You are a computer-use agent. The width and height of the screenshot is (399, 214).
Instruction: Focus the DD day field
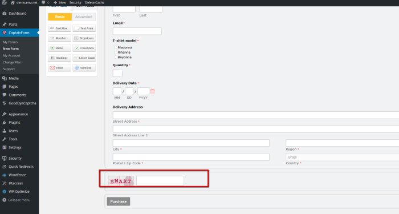(x=129, y=91)
